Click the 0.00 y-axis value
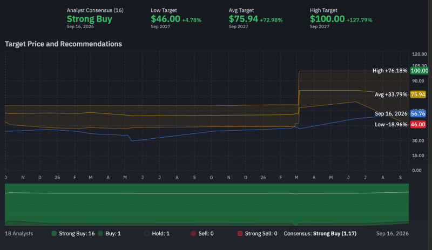 tap(416, 170)
